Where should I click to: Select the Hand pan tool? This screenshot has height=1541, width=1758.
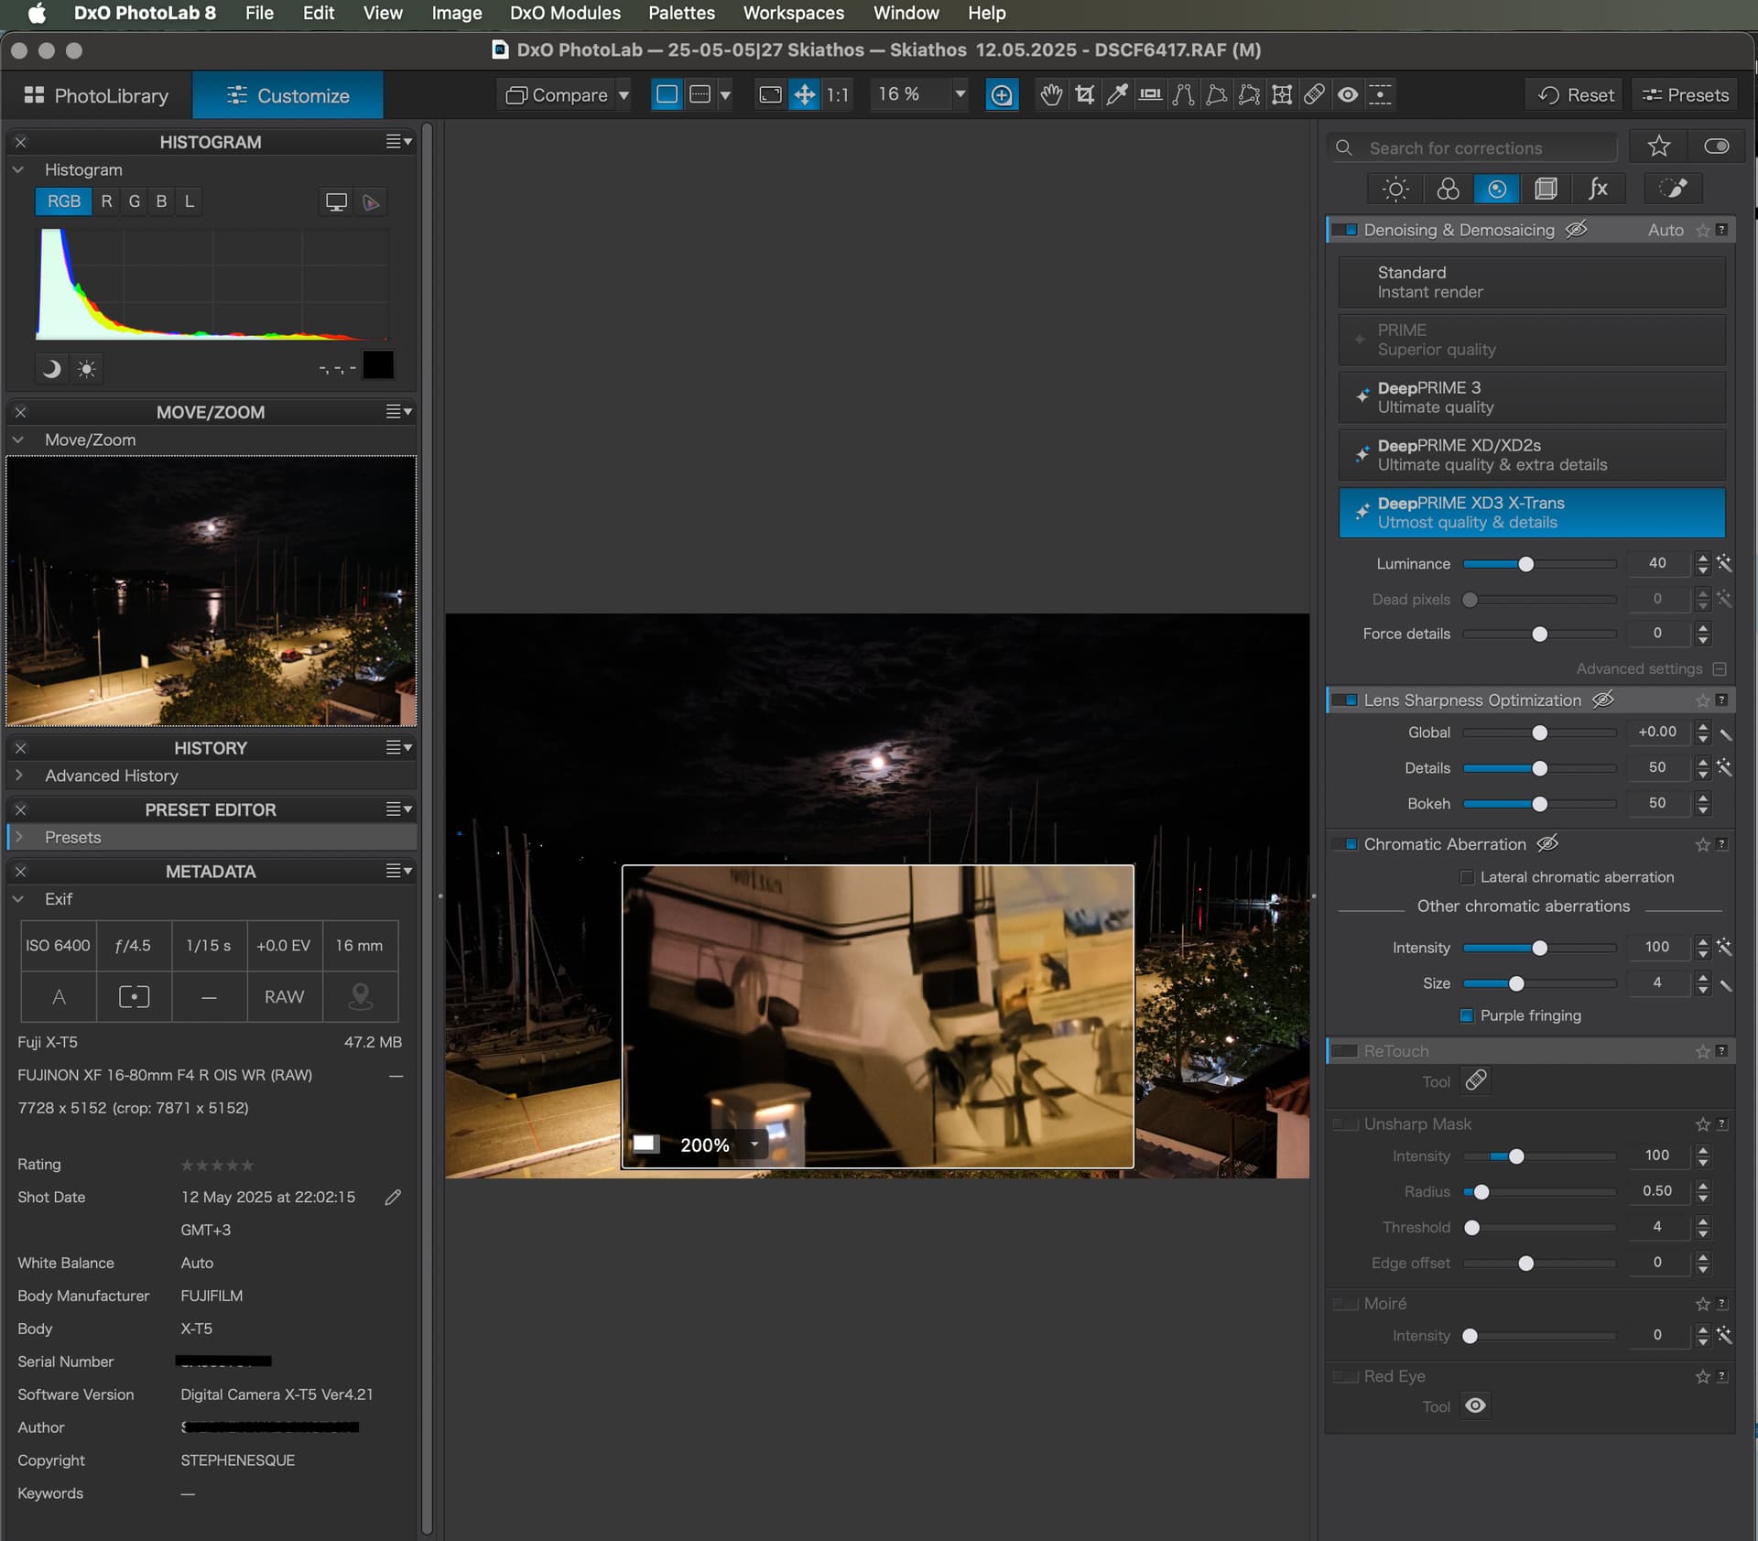[x=1051, y=94]
